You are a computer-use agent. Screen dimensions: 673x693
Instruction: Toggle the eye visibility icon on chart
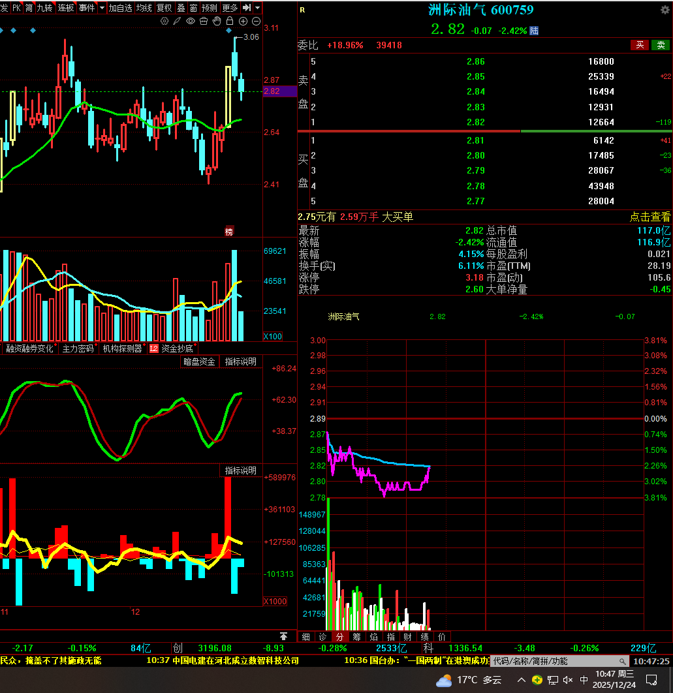[191, 22]
